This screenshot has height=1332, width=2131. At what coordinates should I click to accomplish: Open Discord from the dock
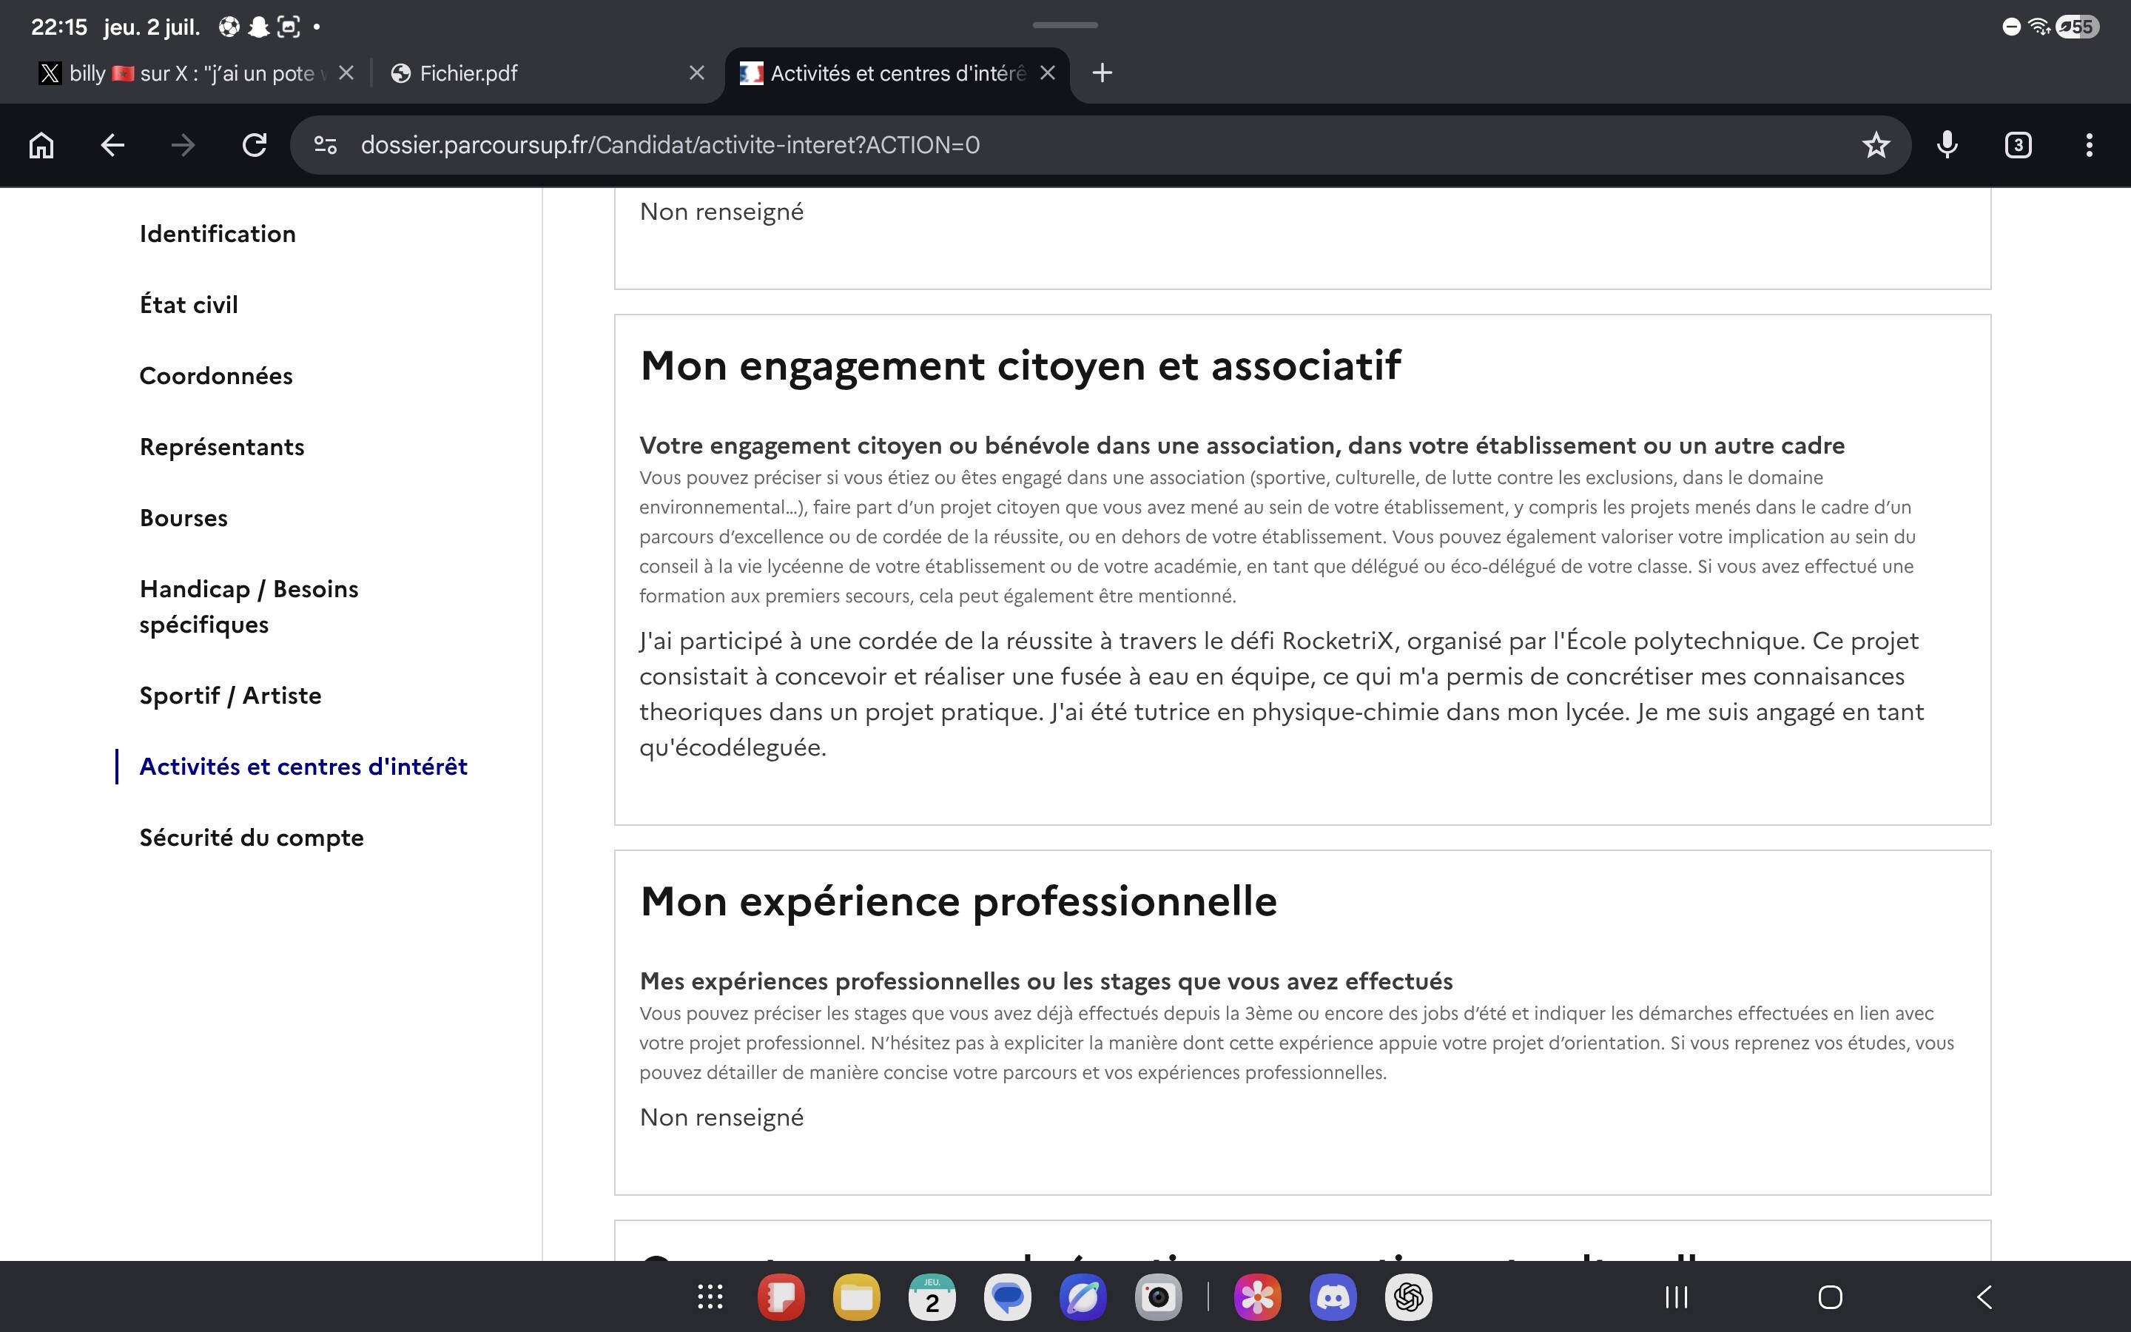coord(1333,1296)
